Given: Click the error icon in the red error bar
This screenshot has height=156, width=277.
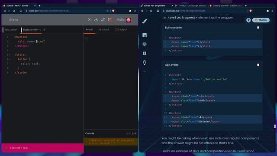Looking at the screenshot, I should coord(6,148).
